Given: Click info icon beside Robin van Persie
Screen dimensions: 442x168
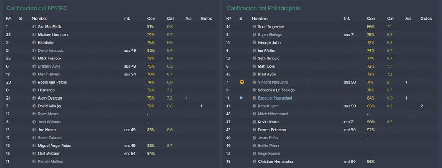Looking at the screenshot, I should coord(34,82).
